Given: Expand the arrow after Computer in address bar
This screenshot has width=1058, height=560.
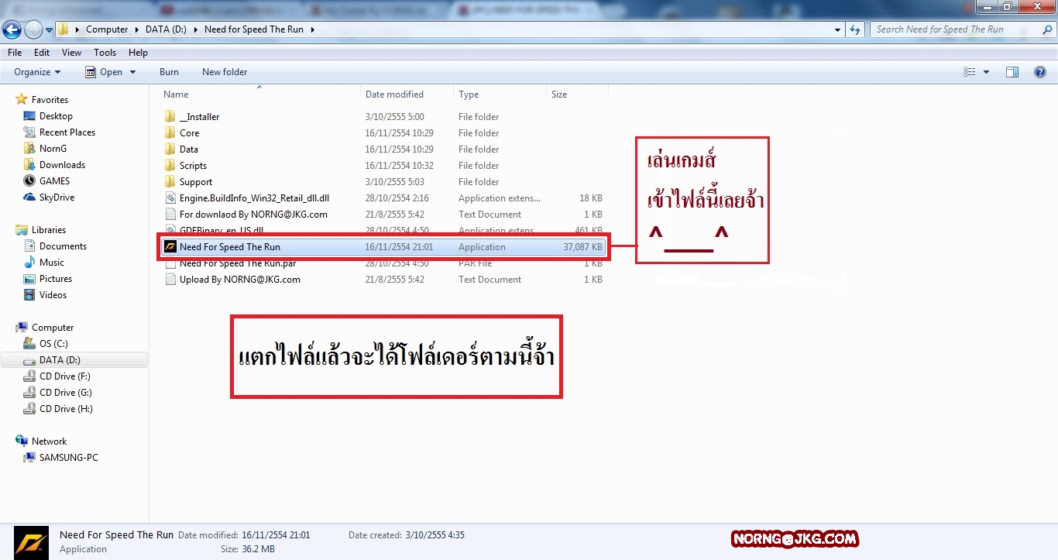Looking at the screenshot, I should (137, 29).
